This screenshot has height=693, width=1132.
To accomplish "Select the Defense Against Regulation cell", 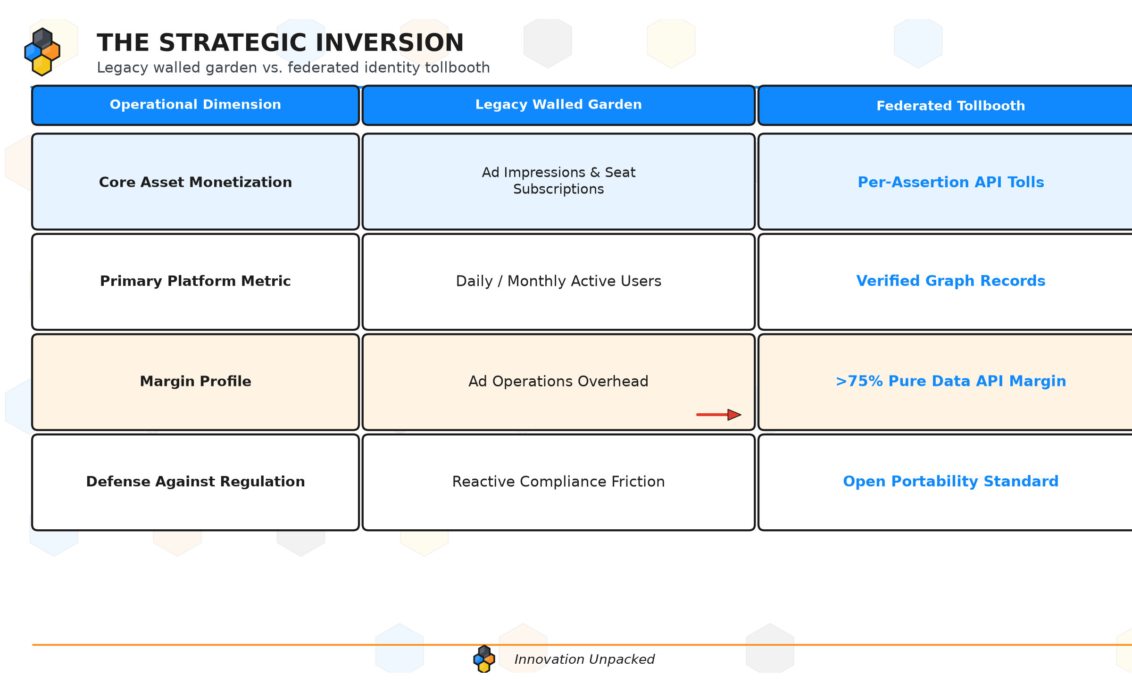I will coord(195,482).
